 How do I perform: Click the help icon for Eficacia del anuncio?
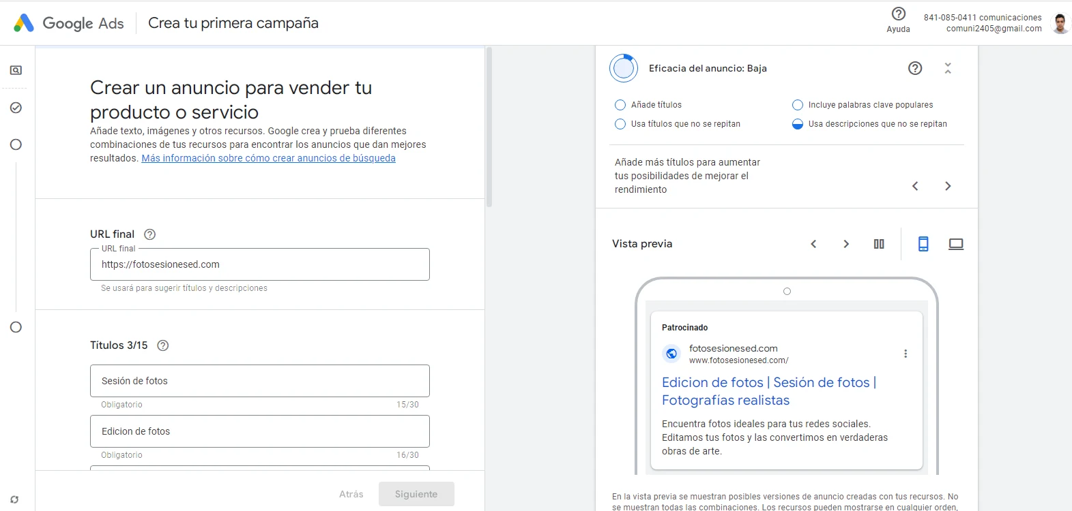point(915,68)
